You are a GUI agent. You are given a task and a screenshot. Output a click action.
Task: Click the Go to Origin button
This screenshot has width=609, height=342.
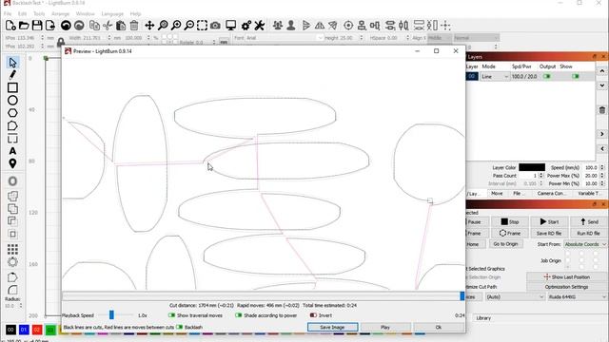[505, 244]
